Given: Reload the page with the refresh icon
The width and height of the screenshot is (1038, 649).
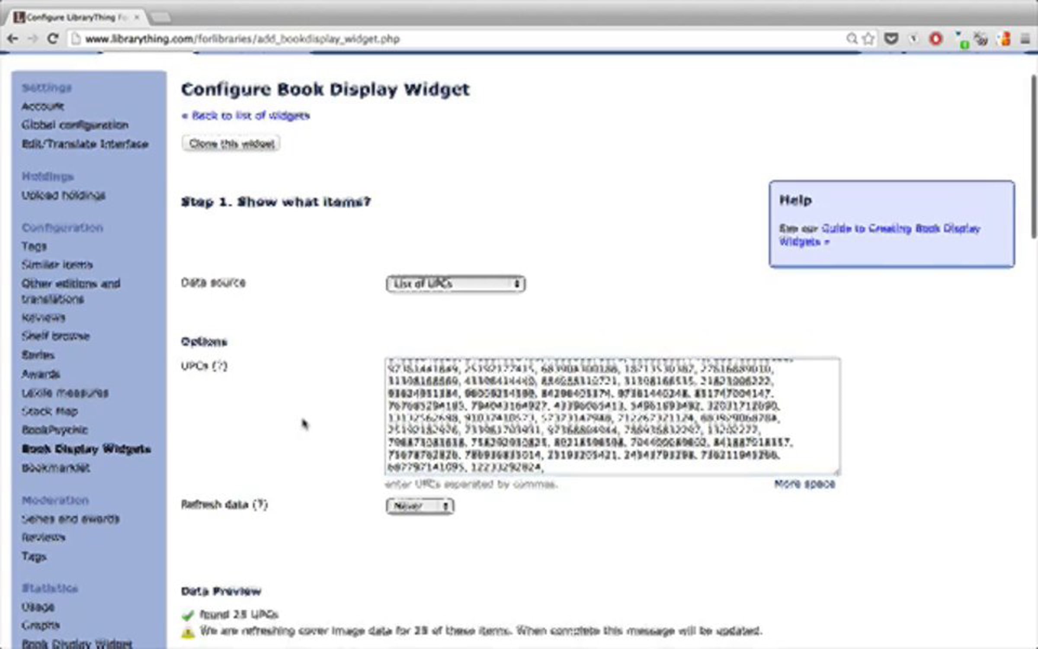Looking at the screenshot, I should [x=53, y=39].
